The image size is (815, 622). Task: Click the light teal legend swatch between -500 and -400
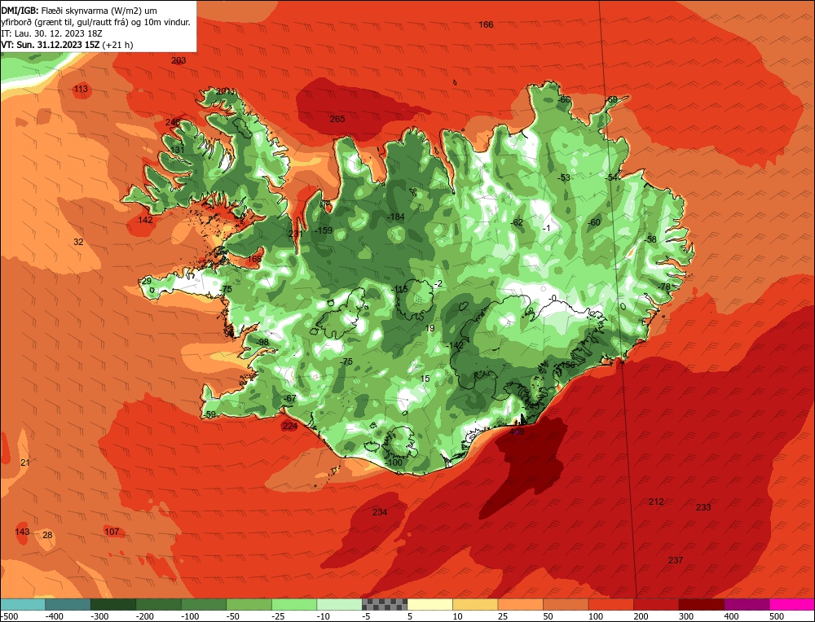(23, 604)
